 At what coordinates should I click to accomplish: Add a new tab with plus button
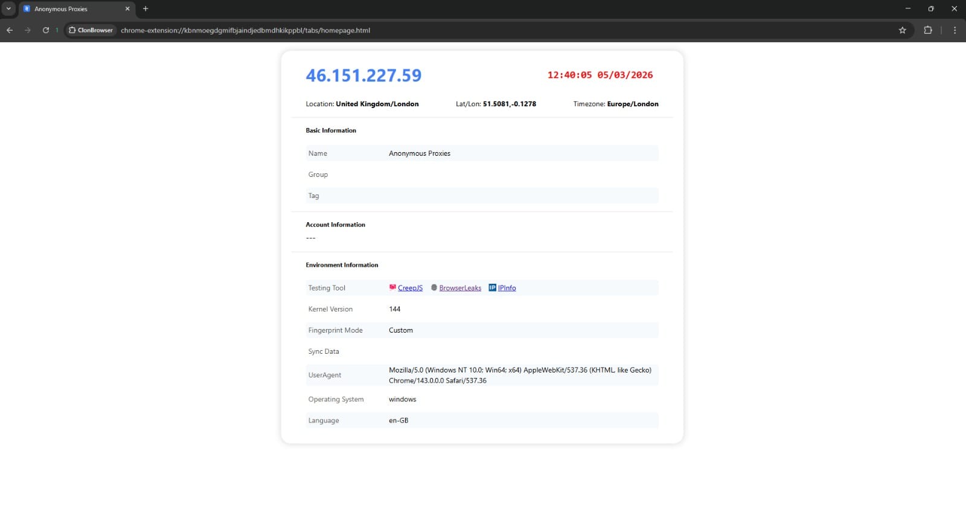[146, 9]
